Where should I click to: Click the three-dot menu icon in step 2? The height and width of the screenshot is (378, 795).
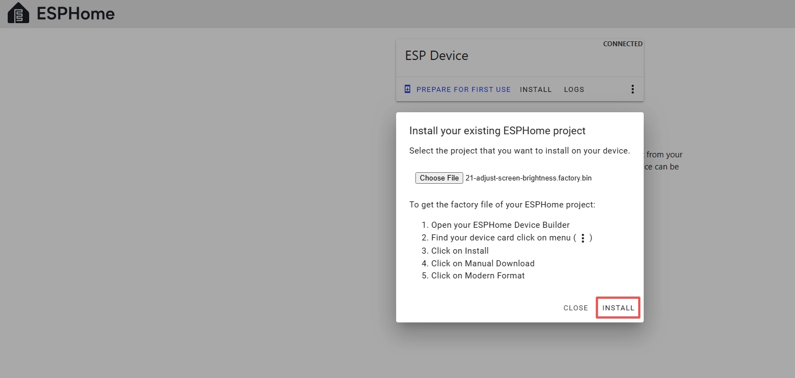pos(583,238)
